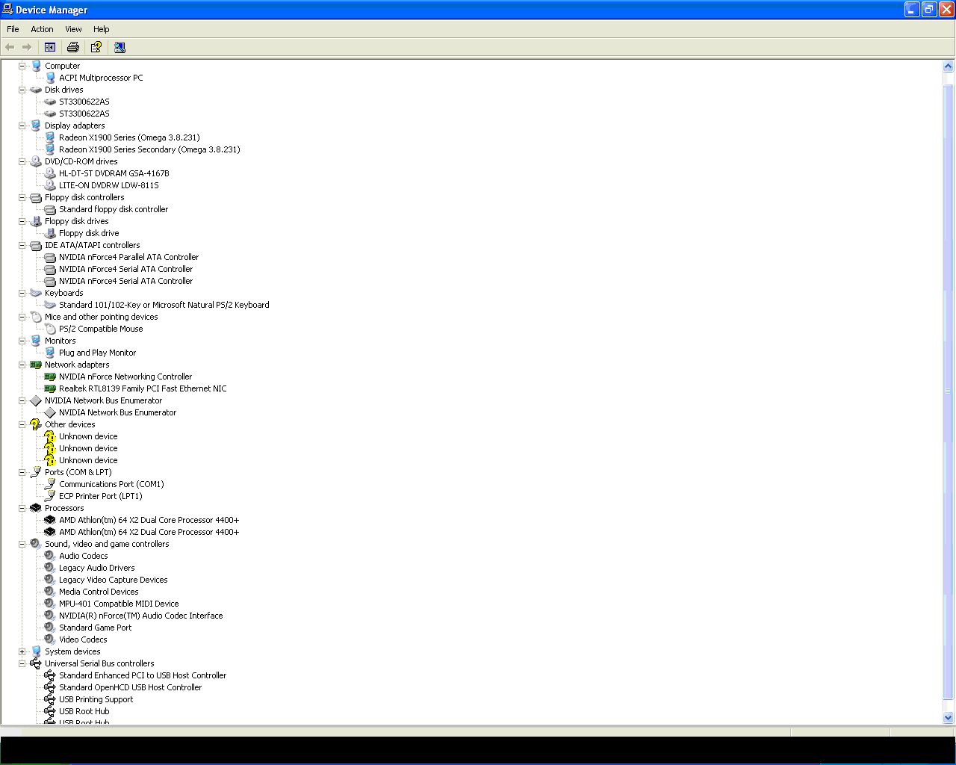Select NVIDIA nForce4 Parallel ATA Controller
Viewport: 956px width, 765px height.
pos(128,257)
